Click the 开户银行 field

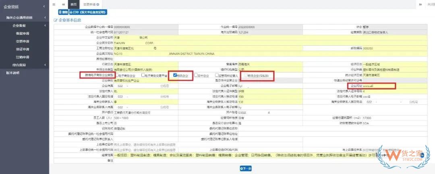(x=146, y=113)
